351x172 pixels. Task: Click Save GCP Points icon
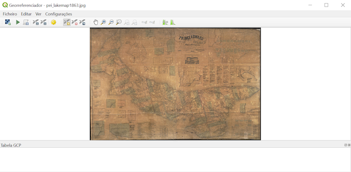click(x=43, y=22)
